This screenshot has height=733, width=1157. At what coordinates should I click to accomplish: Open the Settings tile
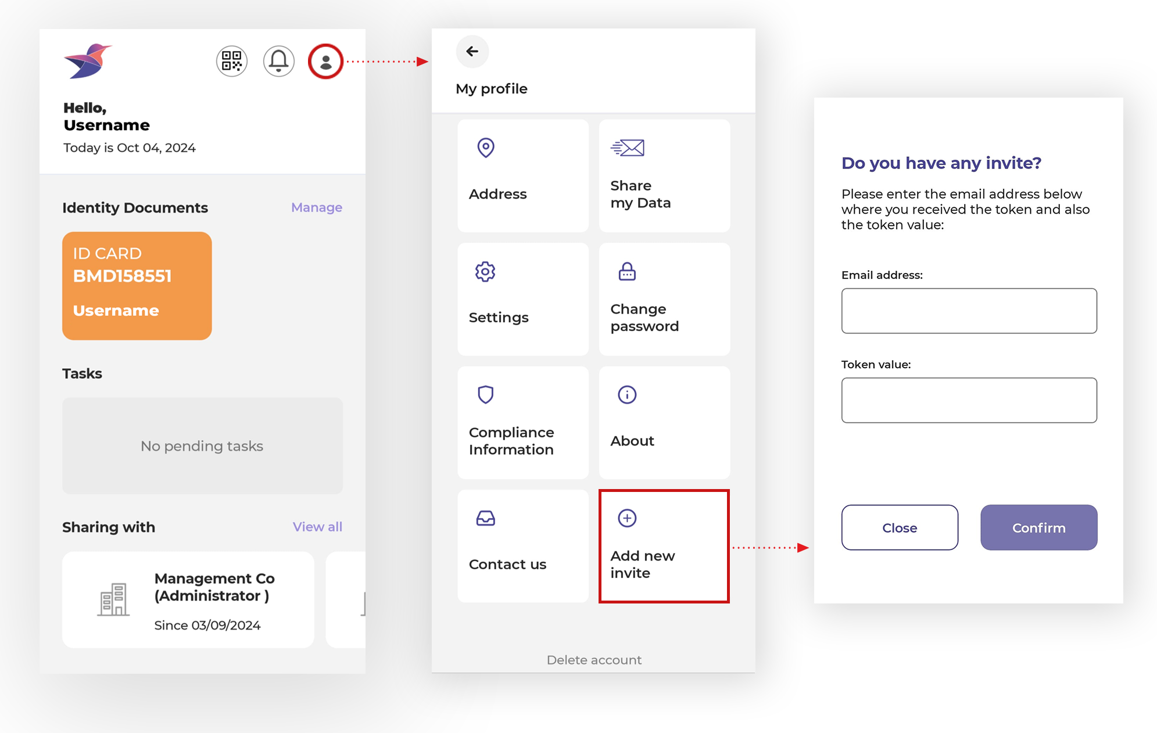pos(523,299)
